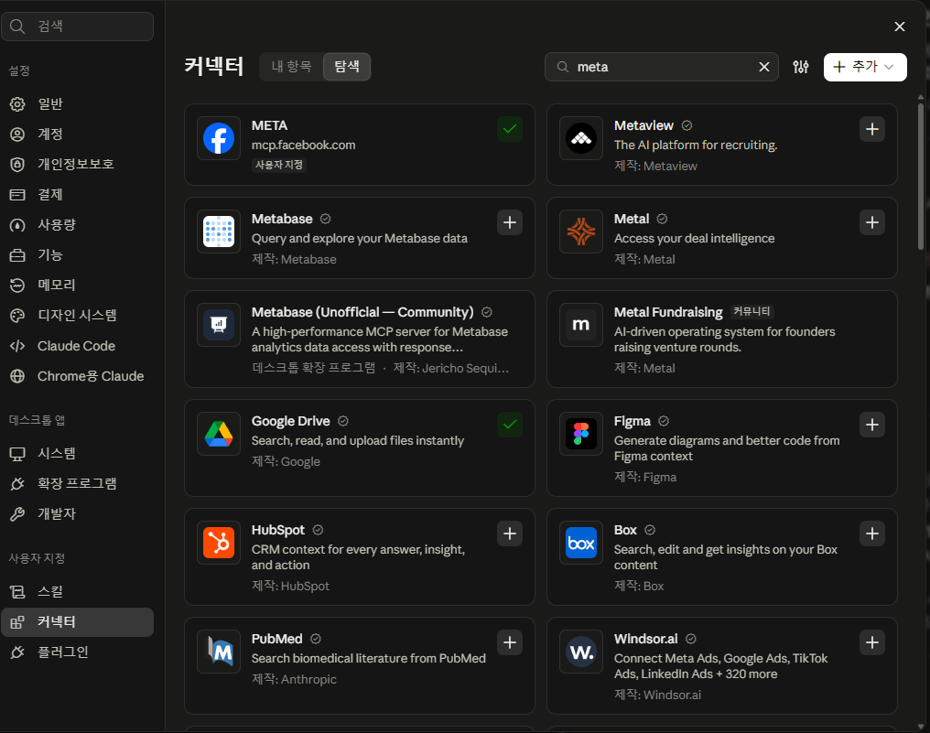Screen dimensions: 930x733
Task: Switch to the 탐색 tab
Action: [347, 67]
